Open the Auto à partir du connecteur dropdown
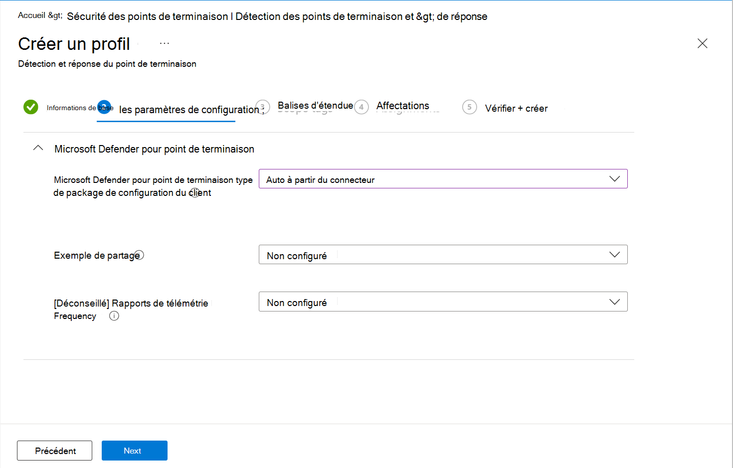This screenshot has width=733, height=468. point(443,179)
